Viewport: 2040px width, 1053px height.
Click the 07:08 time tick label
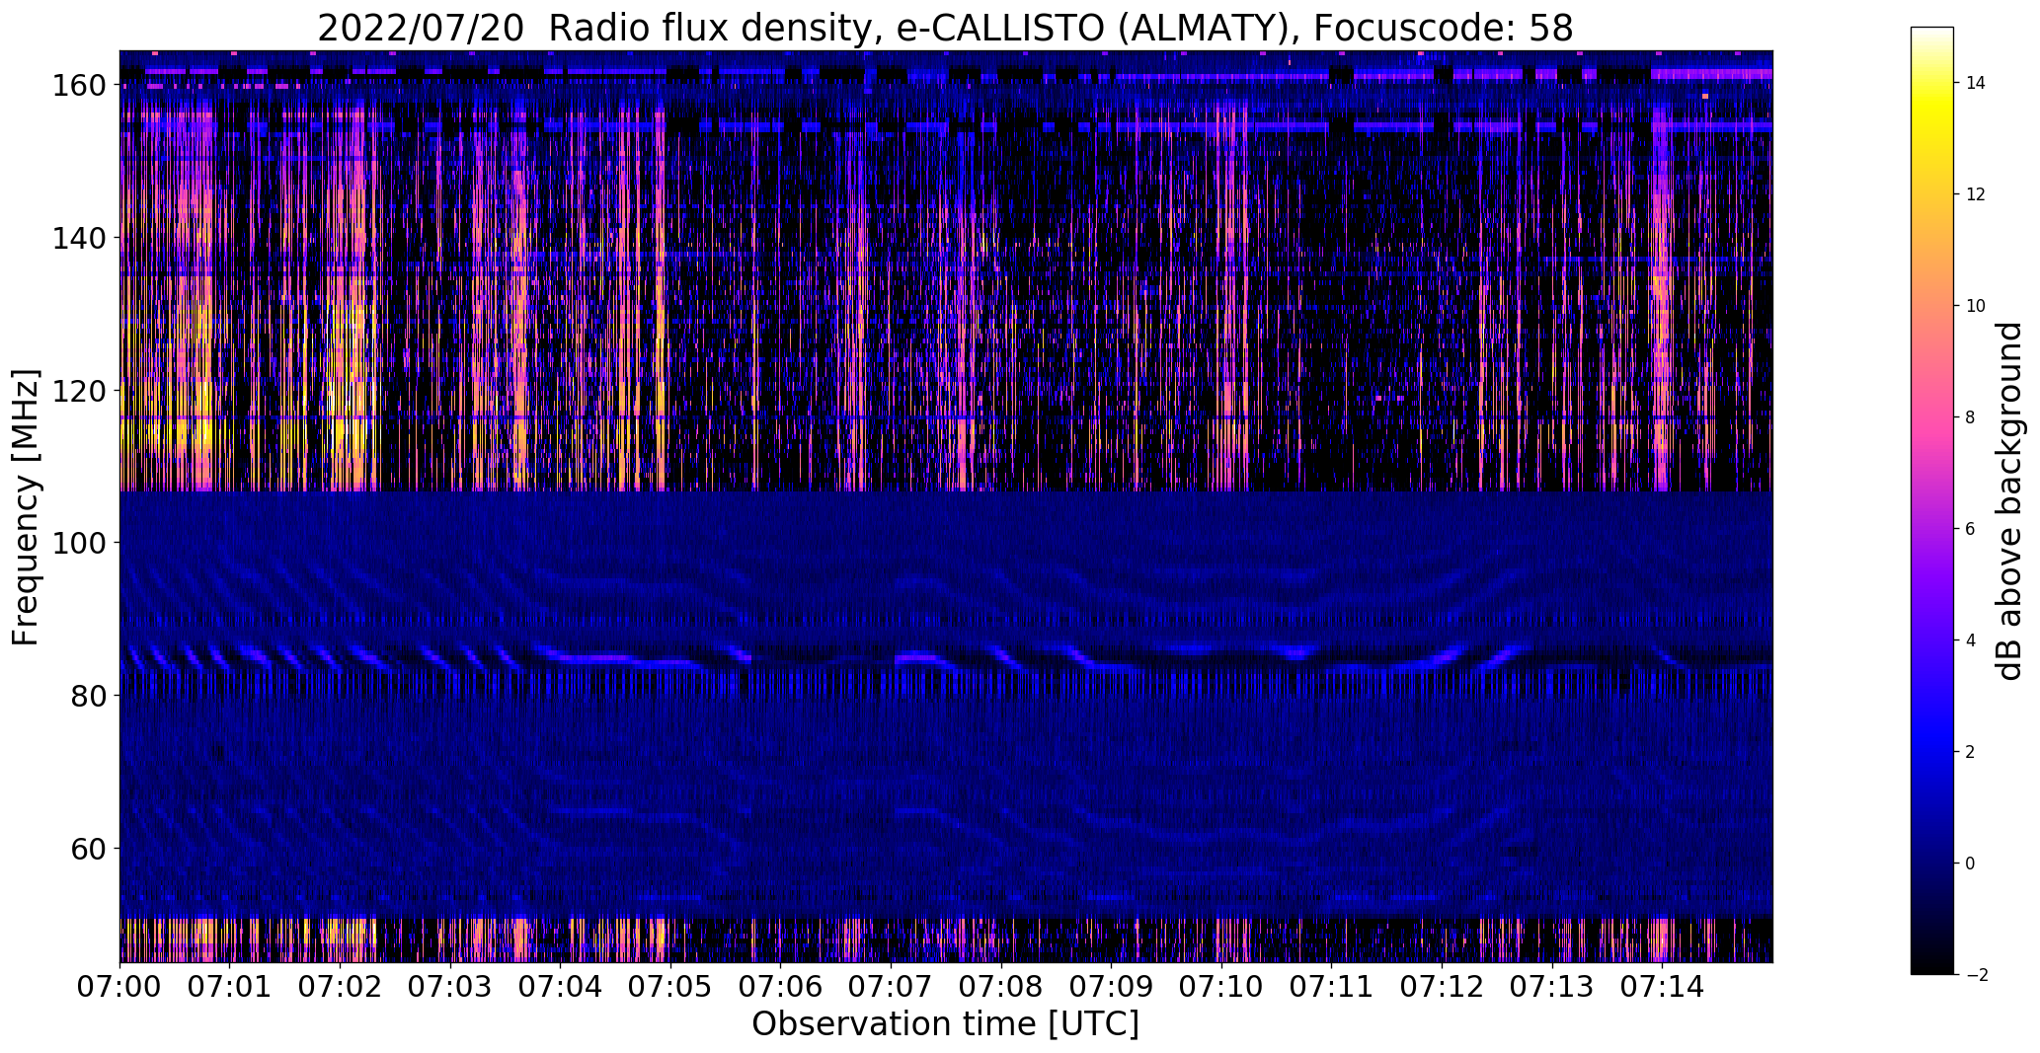click(x=1001, y=986)
